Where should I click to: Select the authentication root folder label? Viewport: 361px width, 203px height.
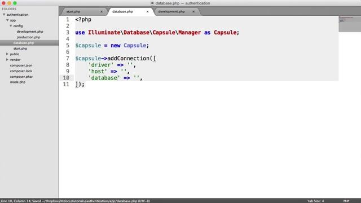click(17, 15)
